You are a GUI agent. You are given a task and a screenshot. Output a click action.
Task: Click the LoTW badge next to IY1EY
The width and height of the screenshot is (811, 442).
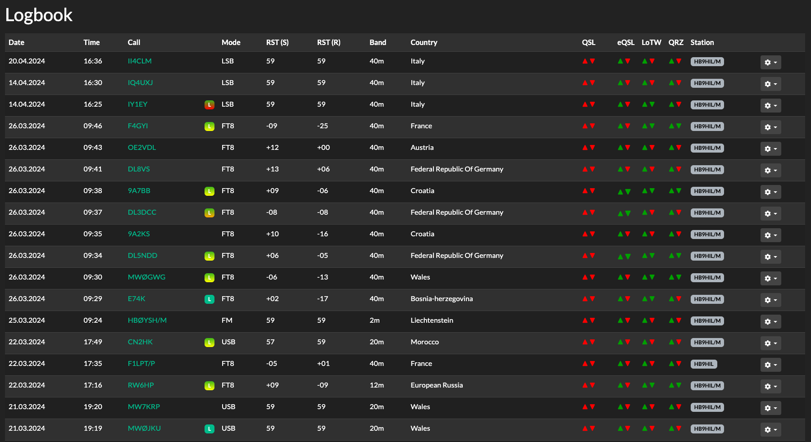tap(209, 105)
